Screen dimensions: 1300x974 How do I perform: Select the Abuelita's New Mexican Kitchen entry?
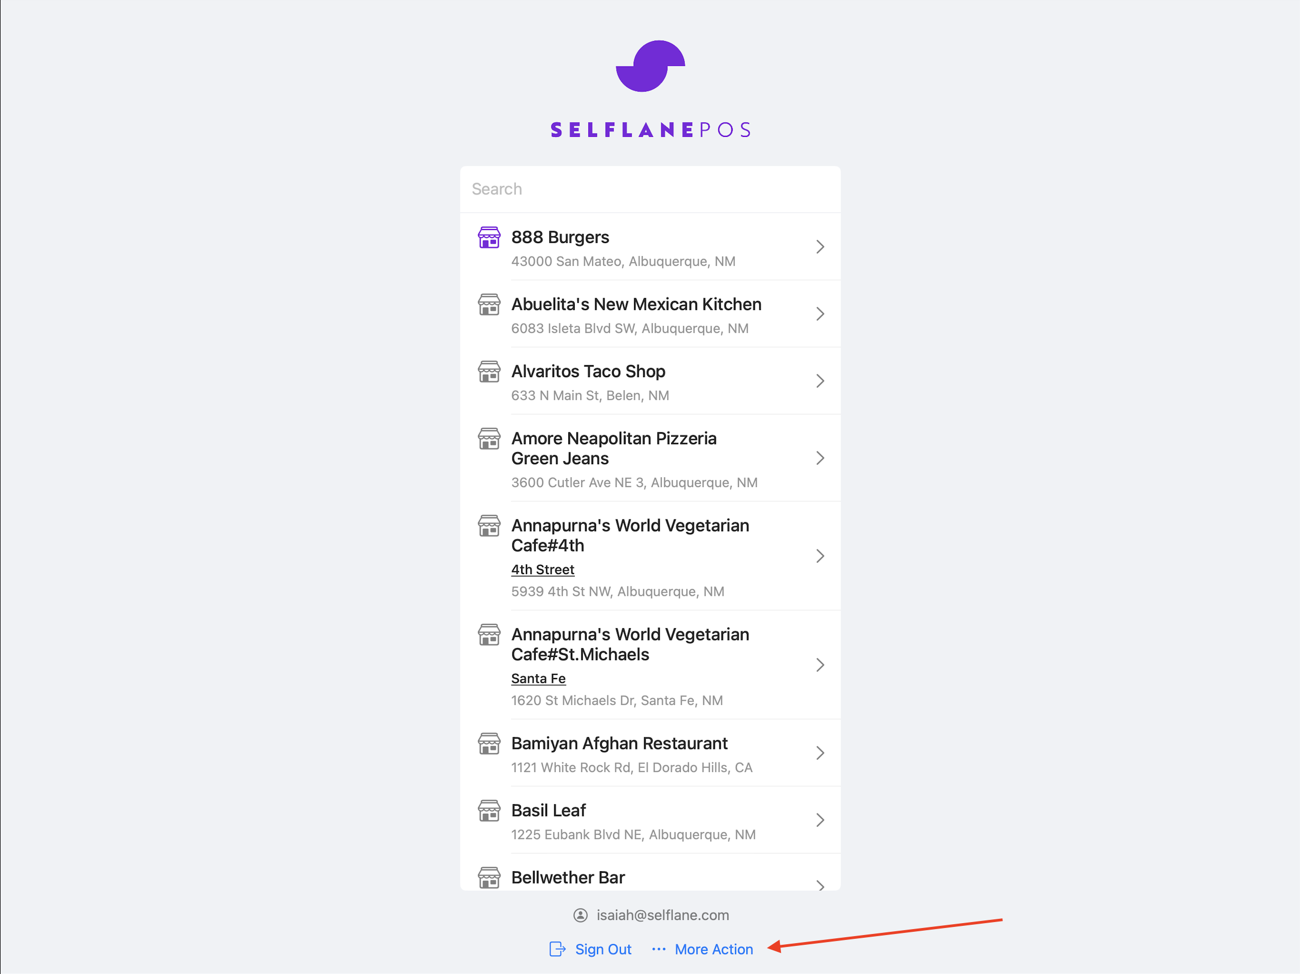[651, 314]
